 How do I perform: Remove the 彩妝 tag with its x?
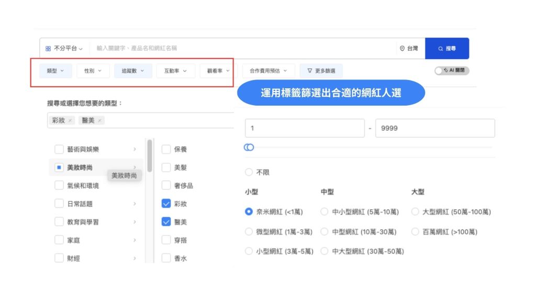pyautogui.click(x=70, y=121)
